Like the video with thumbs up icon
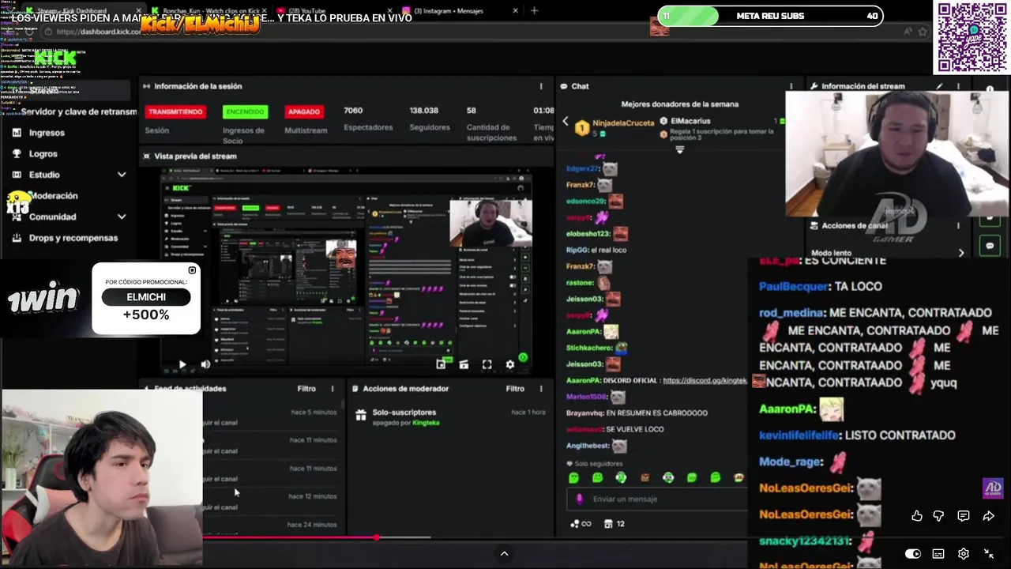 coord(917,516)
